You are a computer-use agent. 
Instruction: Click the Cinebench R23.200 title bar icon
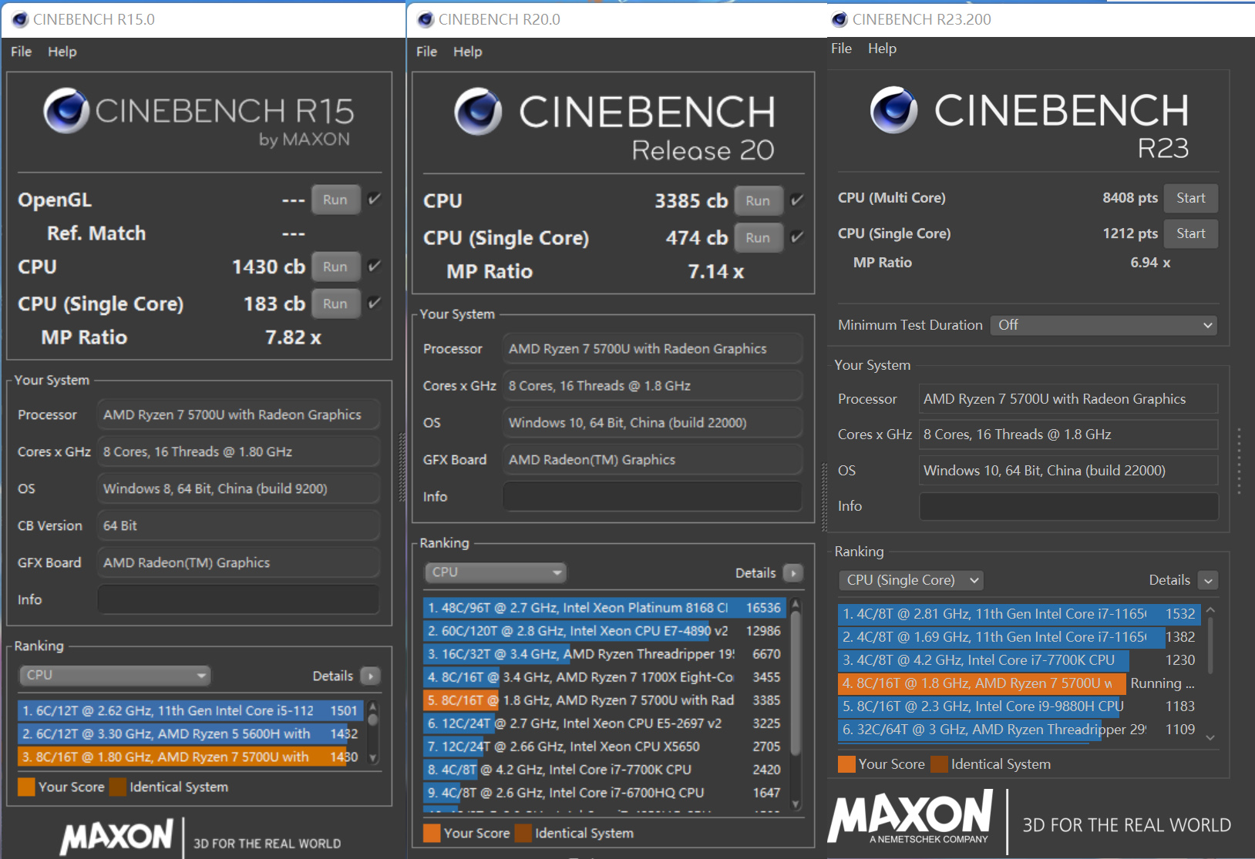pyautogui.click(x=839, y=19)
